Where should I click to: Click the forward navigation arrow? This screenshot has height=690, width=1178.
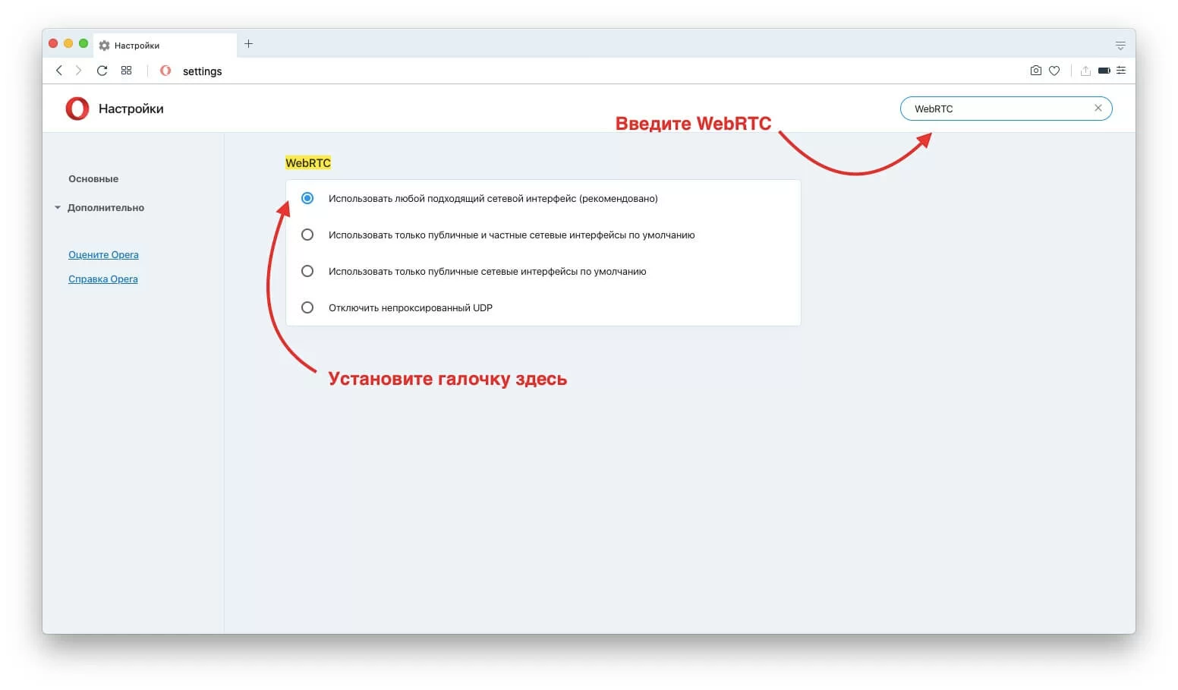click(x=78, y=71)
